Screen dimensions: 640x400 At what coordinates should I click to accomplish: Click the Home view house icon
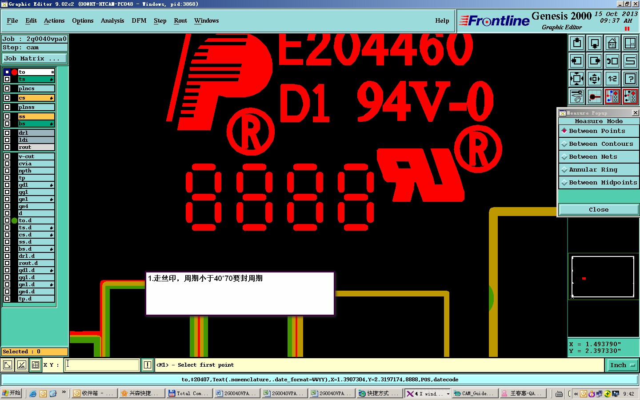click(x=612, y=43)
